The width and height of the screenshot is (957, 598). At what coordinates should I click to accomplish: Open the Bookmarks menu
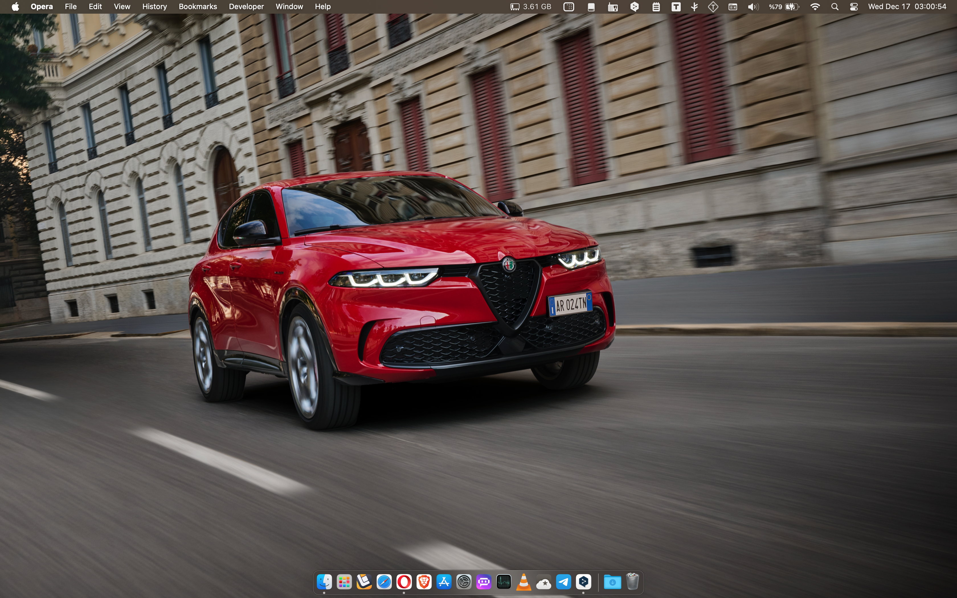(198, 7)
